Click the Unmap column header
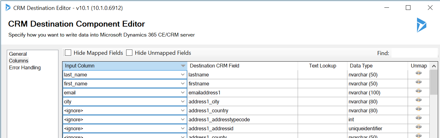440x138 pixels. 419,66
